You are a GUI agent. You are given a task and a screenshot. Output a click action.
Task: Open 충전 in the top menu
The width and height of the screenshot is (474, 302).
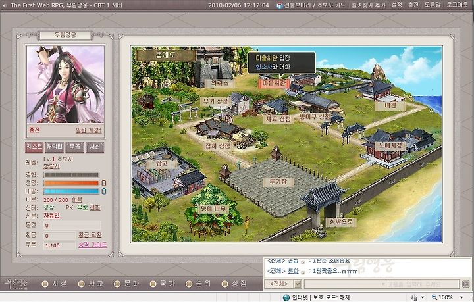pyautogui.click(x=413, y=5)
